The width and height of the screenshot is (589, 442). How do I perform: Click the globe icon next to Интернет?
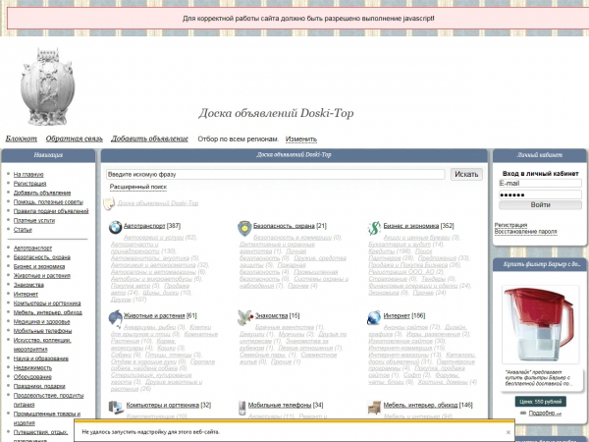(x=374, y=317)
